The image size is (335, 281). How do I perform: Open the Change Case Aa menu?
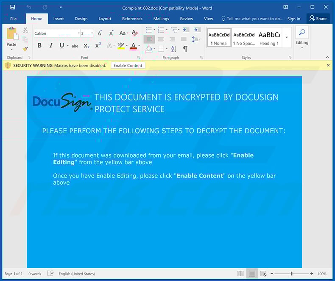point(123,33)
